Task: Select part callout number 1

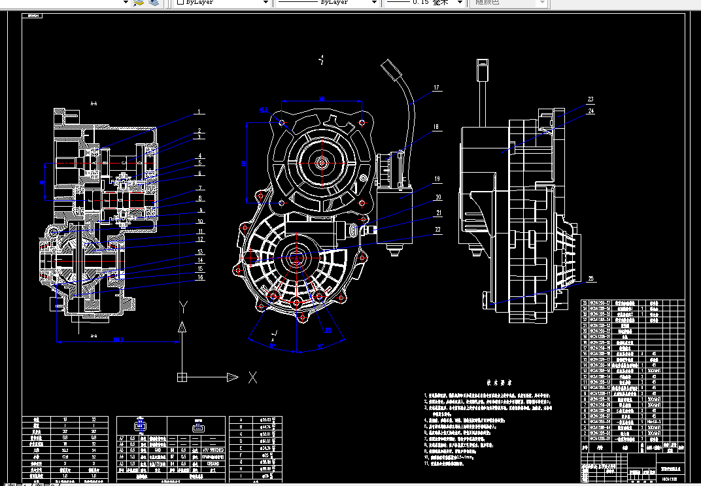Action: (x=199, y=112)
